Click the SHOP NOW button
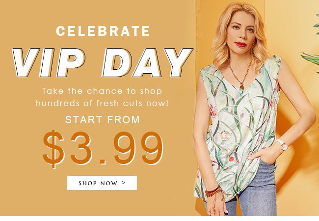The height and width of the screenshot is (221, 319). click(102, 183)
